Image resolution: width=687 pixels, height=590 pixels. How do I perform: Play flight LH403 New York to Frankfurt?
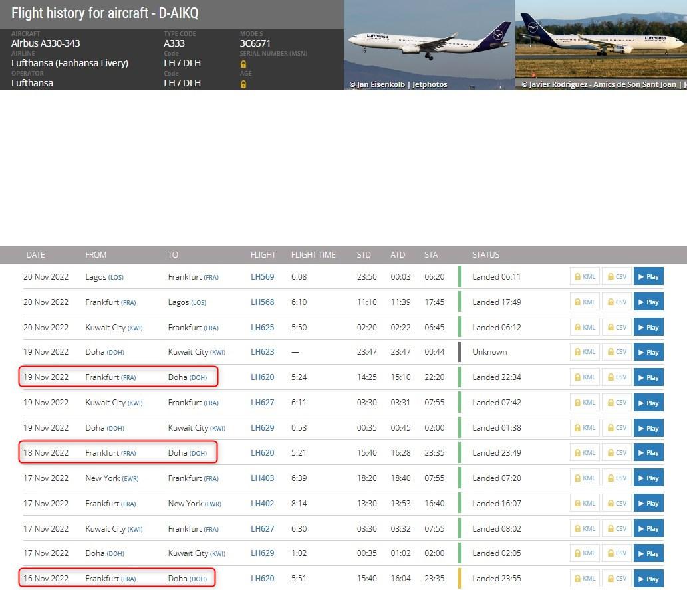(x=648, y=478)
